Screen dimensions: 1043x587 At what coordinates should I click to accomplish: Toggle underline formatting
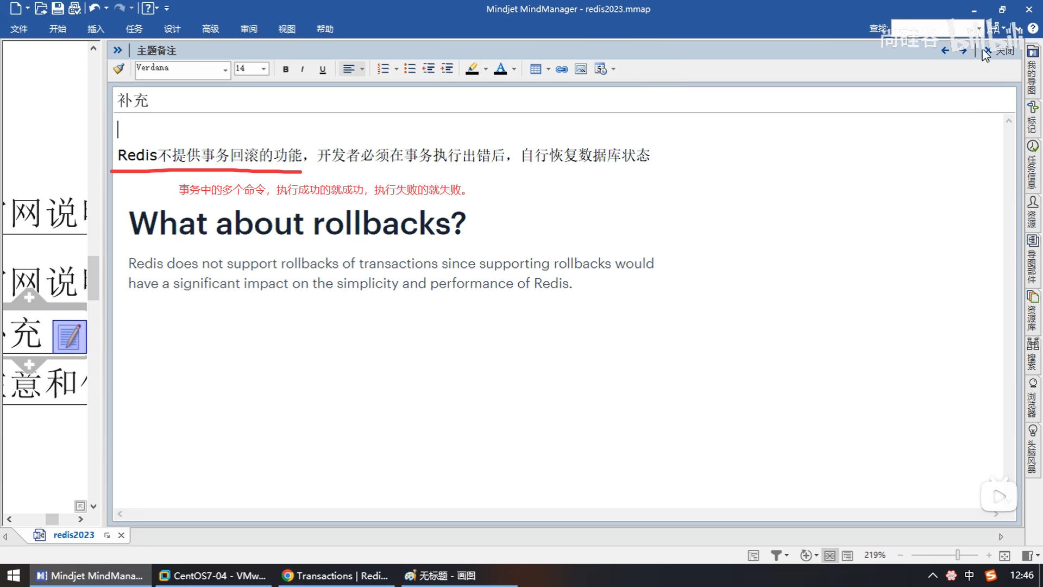(323, 69)
